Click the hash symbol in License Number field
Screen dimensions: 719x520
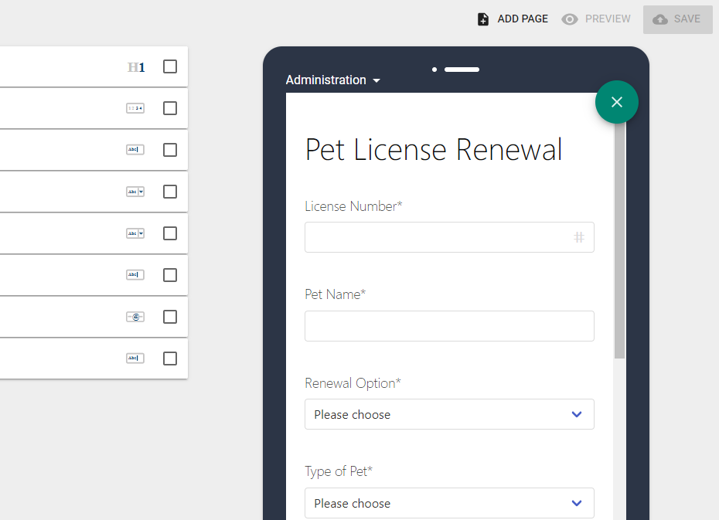(579, 237)
